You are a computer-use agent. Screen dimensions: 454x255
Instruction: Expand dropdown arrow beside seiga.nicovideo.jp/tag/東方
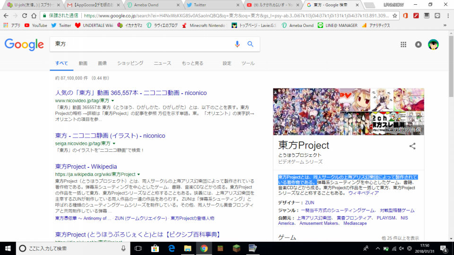114,144
